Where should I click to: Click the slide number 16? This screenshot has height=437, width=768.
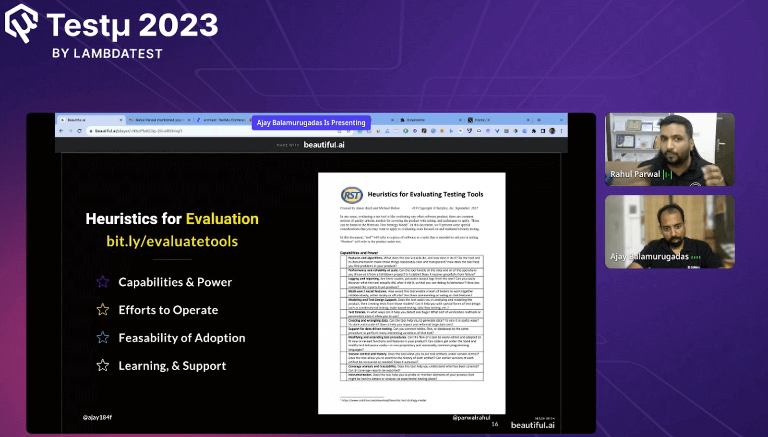click(495, 424)
